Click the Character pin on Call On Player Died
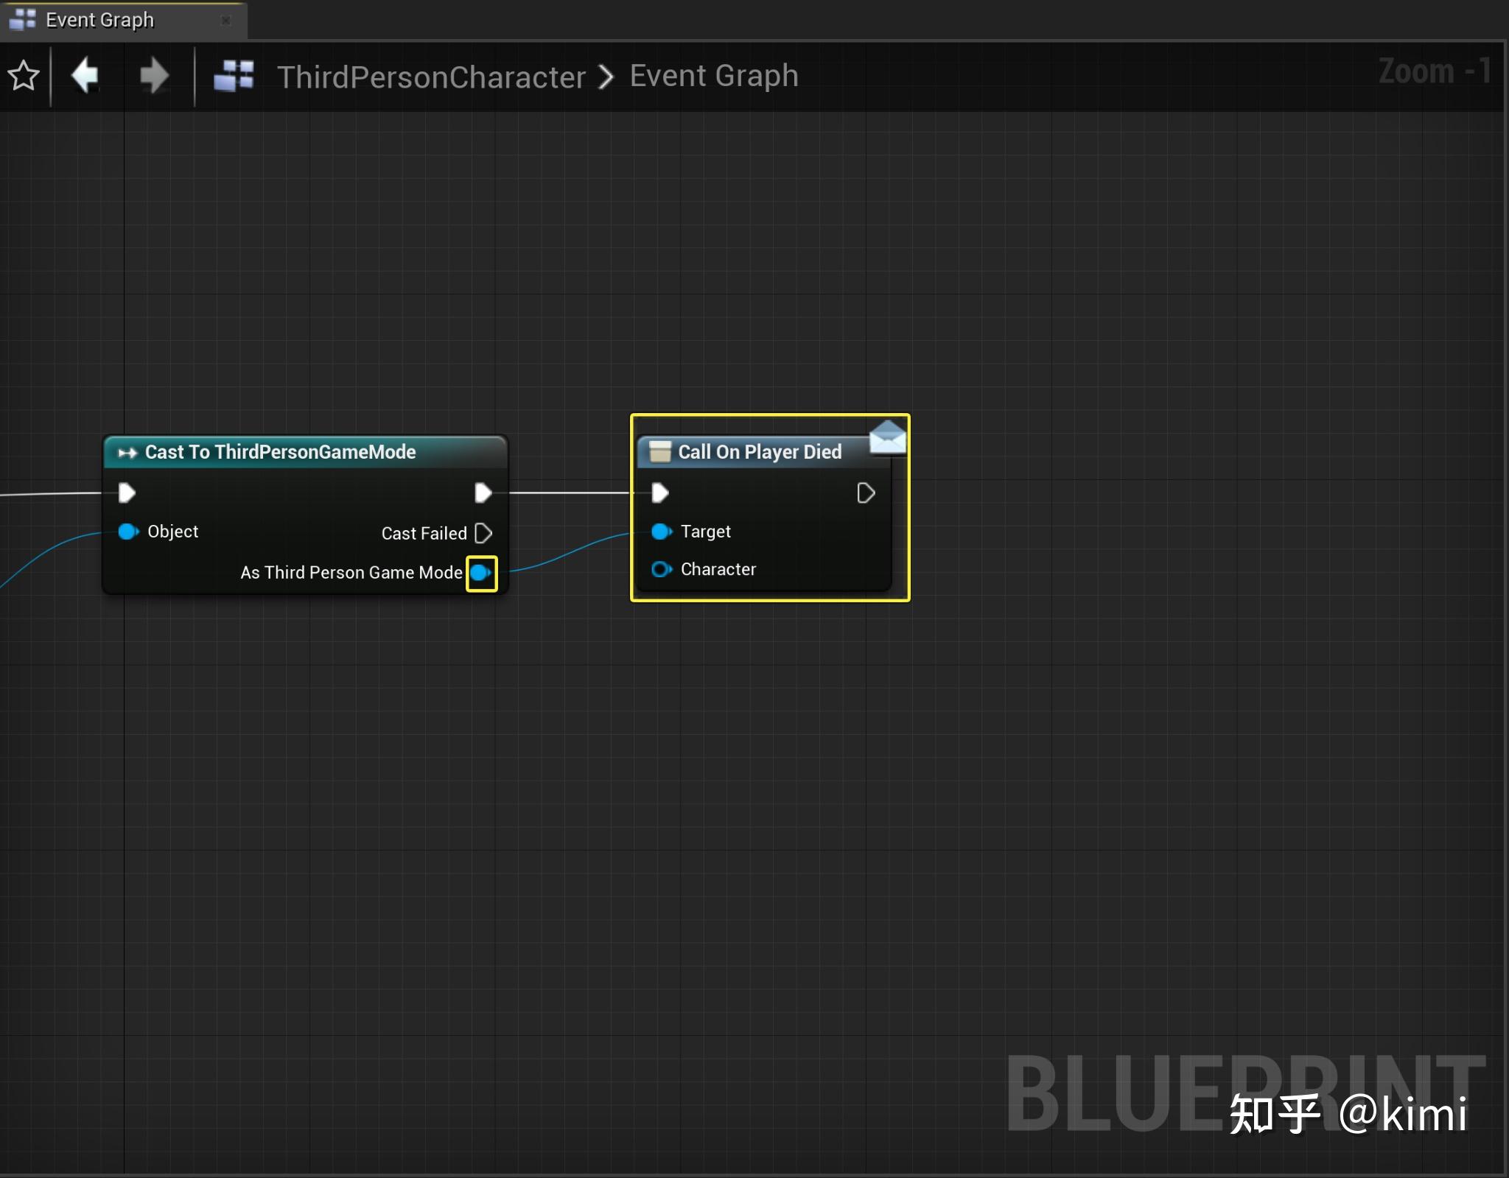Viewport: 1509px width, 1178px height. [661, 569]
